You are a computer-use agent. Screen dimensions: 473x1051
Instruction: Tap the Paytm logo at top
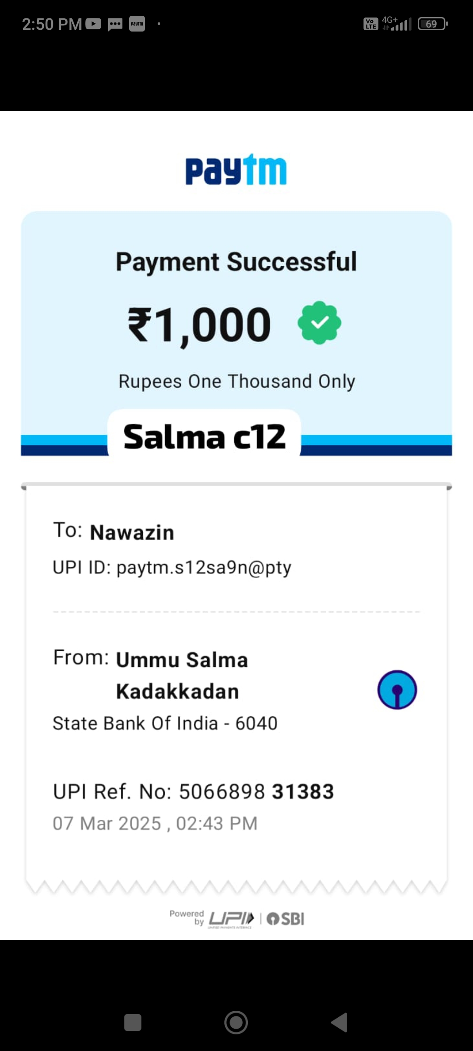pyautogui.click(x=236, y=170)
